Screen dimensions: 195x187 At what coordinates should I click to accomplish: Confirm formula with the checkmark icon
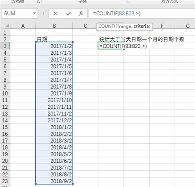68,14
